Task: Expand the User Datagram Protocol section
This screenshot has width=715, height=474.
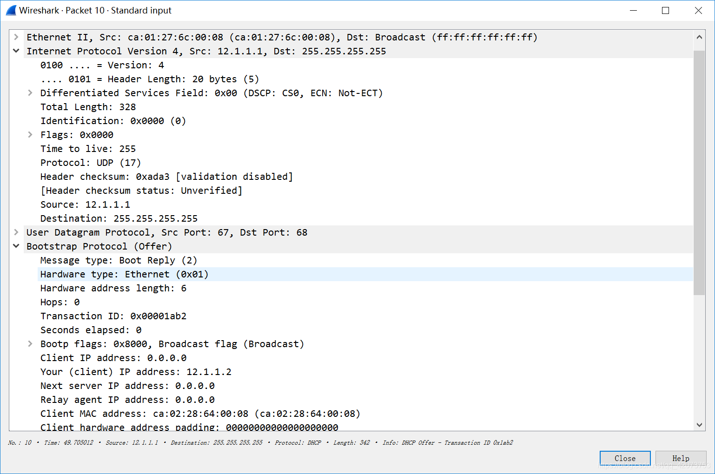Action: (x=16, y=232)
